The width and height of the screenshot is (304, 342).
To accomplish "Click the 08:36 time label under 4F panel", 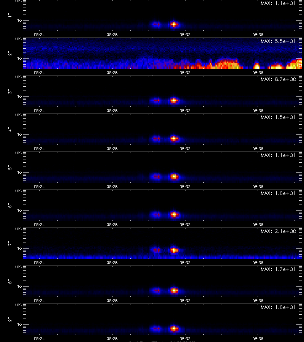I will pyautogui.click(x=258, y=149).
